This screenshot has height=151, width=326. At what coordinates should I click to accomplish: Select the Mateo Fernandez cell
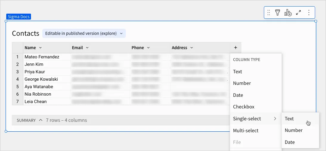(47, 57)
